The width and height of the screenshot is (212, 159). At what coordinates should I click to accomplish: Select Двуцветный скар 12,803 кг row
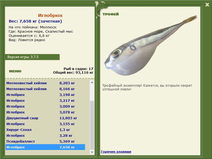click(x=45, y=118)
